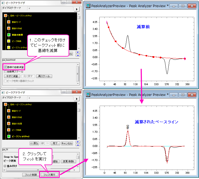This screenshot has height=179, width=199.
Task: Click the ピーク更新 label
Action: (x=10, y=161)
